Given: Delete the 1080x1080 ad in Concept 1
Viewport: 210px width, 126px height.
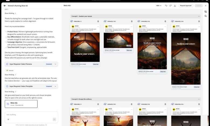Looking at the screenshot, I should coord(98,21).
